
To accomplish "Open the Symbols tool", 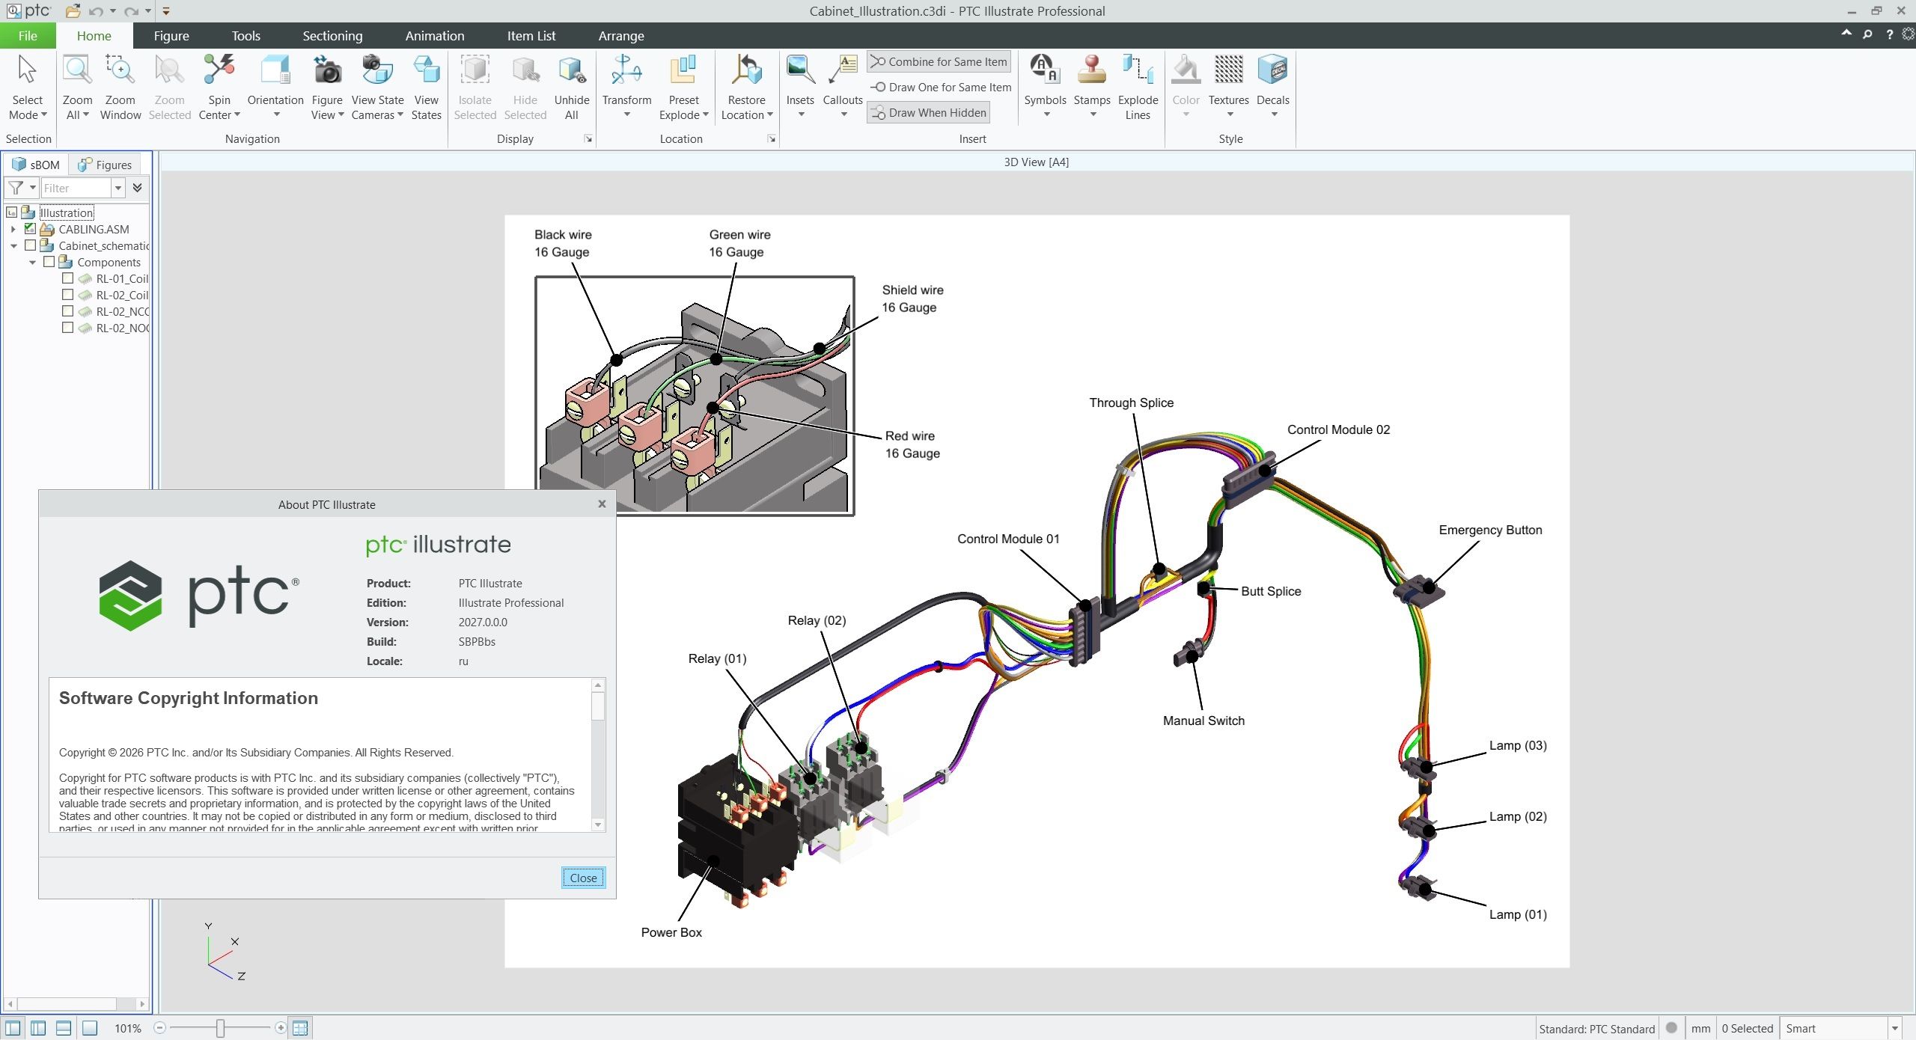I will click(x=1045, y=88).
